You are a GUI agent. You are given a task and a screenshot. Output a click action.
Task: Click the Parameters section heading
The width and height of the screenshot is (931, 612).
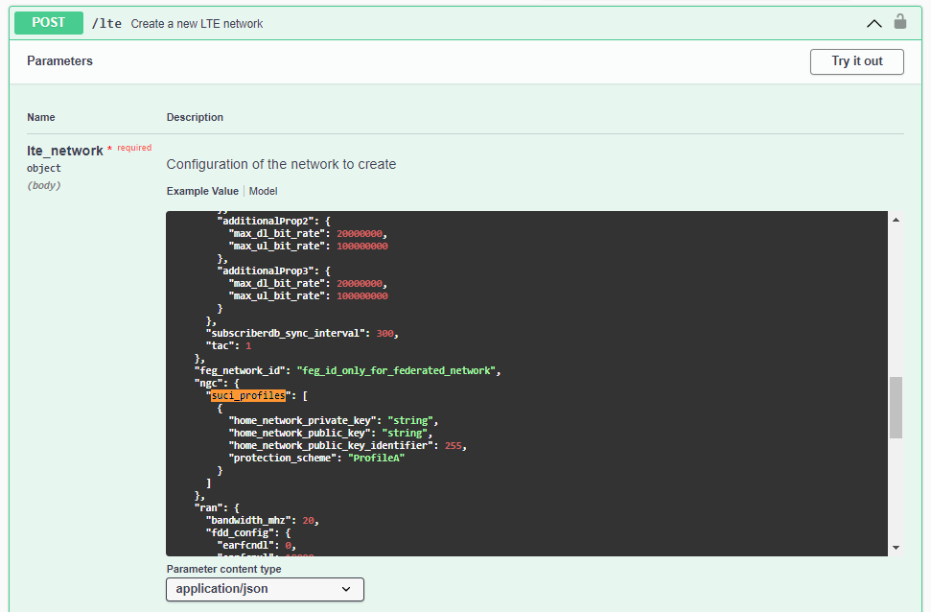point(59,61)
